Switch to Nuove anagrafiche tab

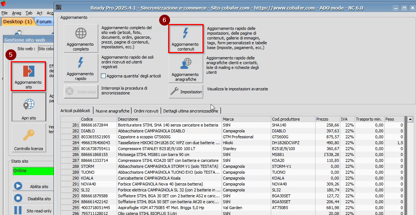click(112, 111)
